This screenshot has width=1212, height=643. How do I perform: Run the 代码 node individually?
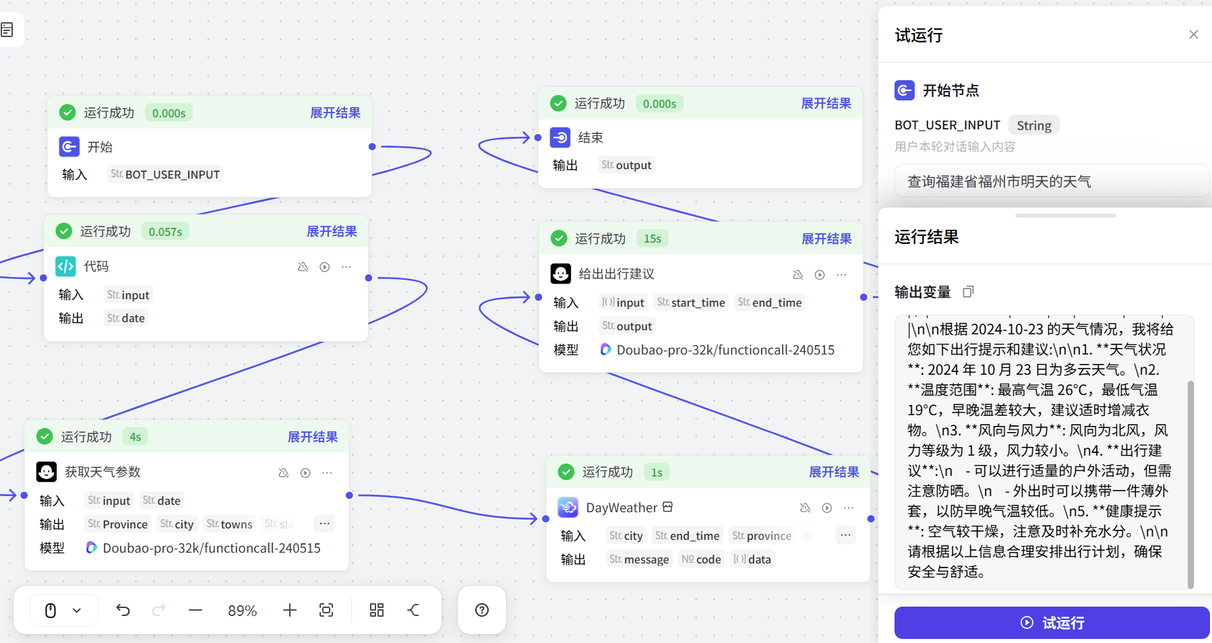(325, 267)
